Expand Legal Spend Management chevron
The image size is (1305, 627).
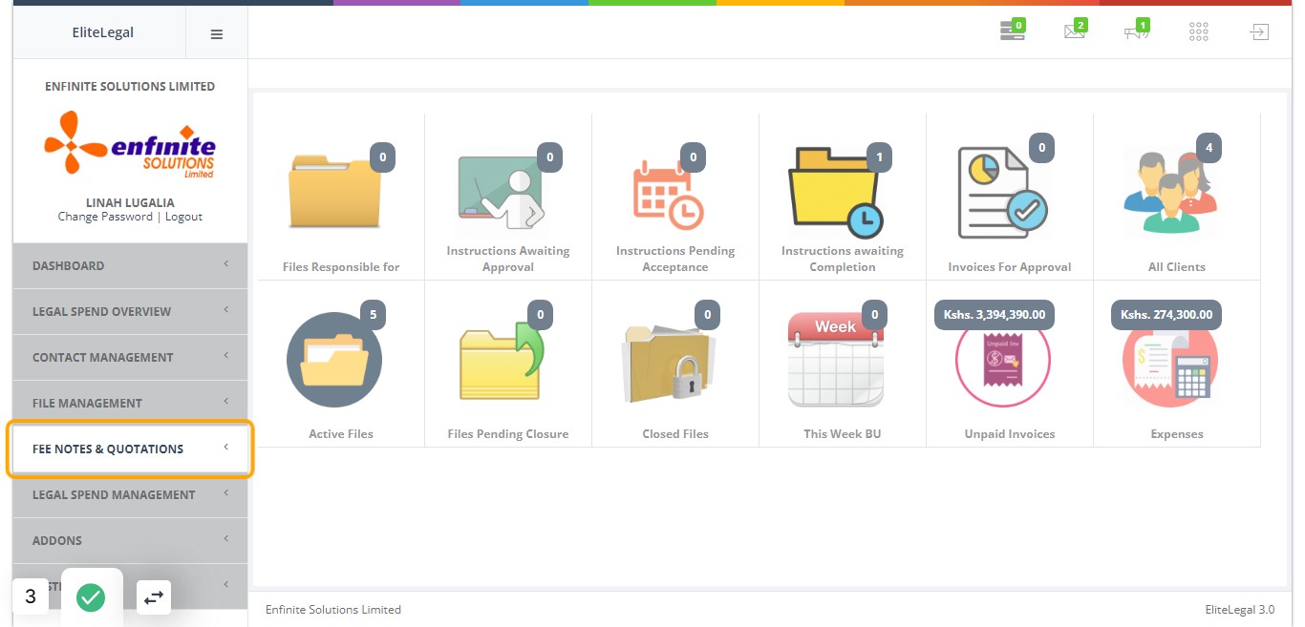(x=226, y=493)
